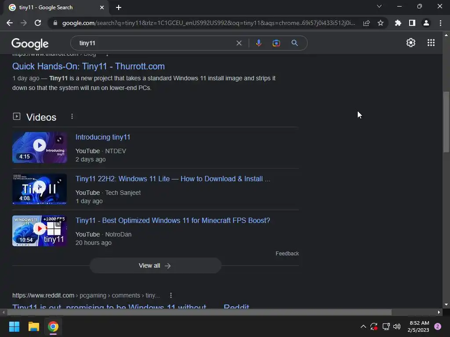450x337 pixels.
Task: Click the URL in the address bar
Action: pyautogui.click(x=209, y=23)
